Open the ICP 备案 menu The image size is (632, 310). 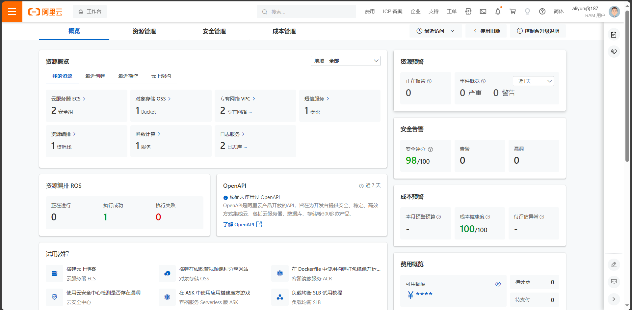point(392,12)
